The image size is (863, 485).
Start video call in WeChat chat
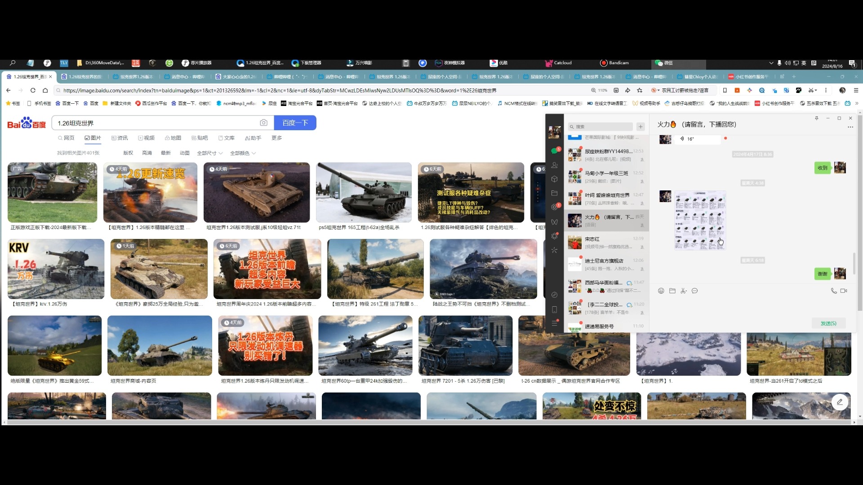click(x=844, y=291)
